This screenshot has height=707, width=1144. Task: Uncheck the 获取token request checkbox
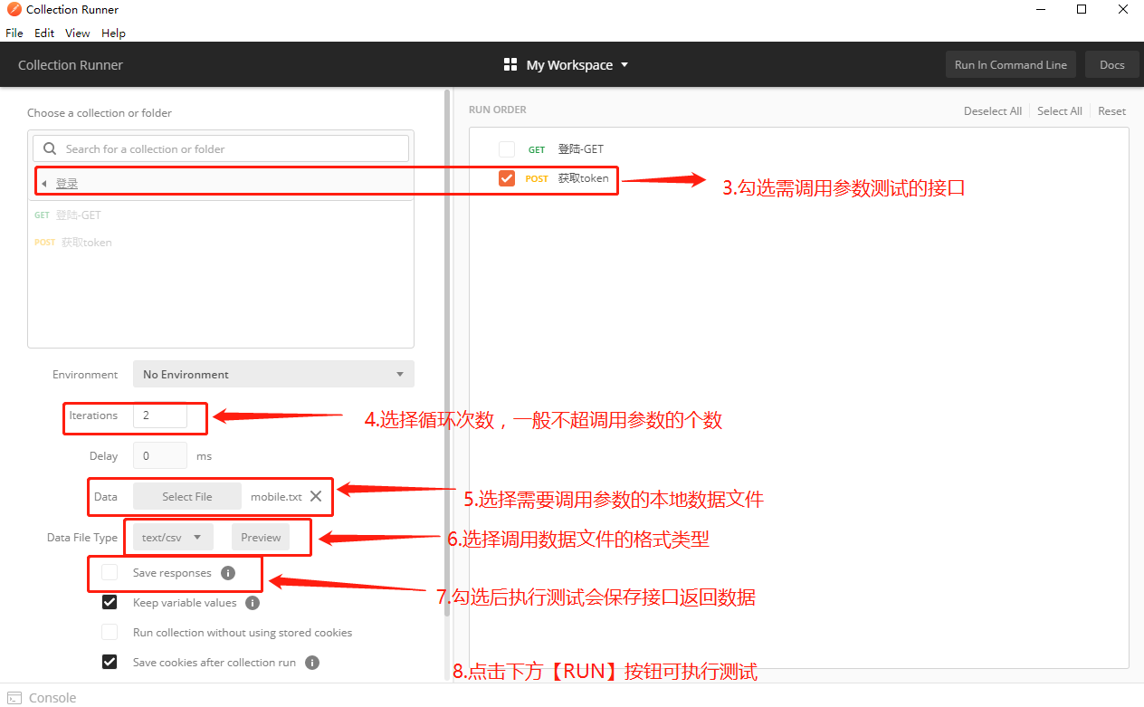[x=507, y=178]
